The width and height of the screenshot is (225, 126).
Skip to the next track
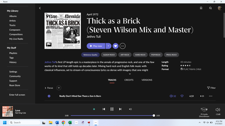(x=120, y=109)
